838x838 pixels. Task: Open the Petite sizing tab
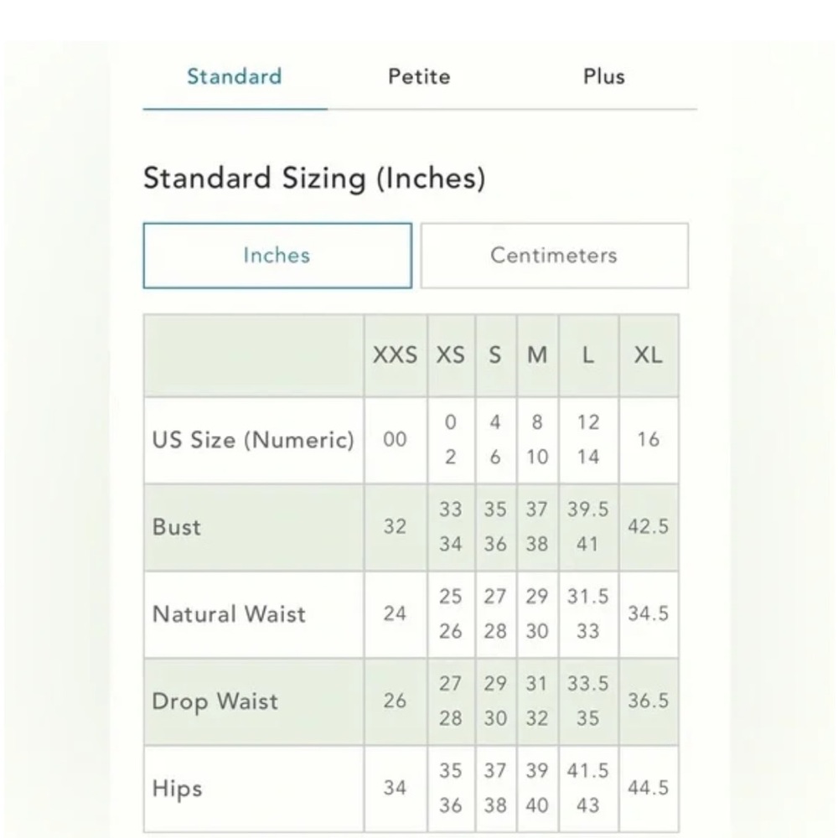click(419, 77)
